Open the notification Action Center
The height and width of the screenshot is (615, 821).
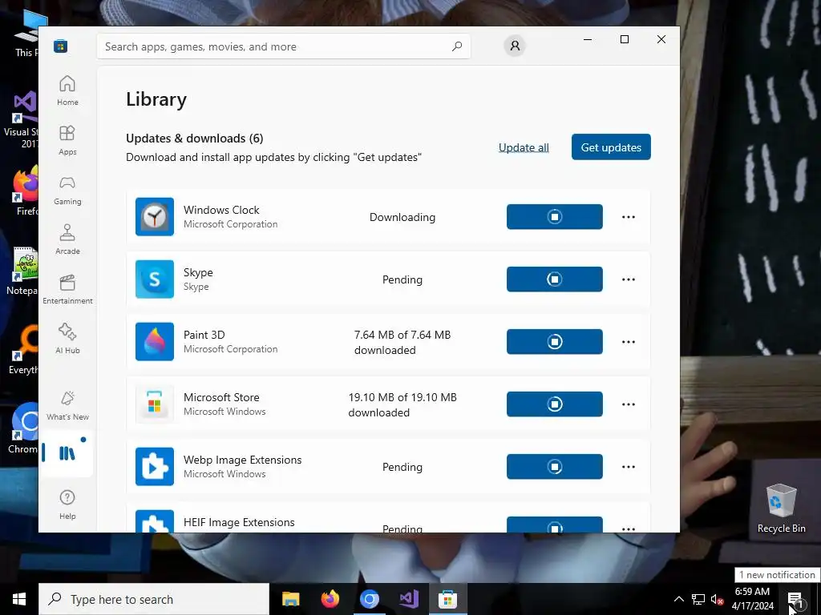[795, 599]
